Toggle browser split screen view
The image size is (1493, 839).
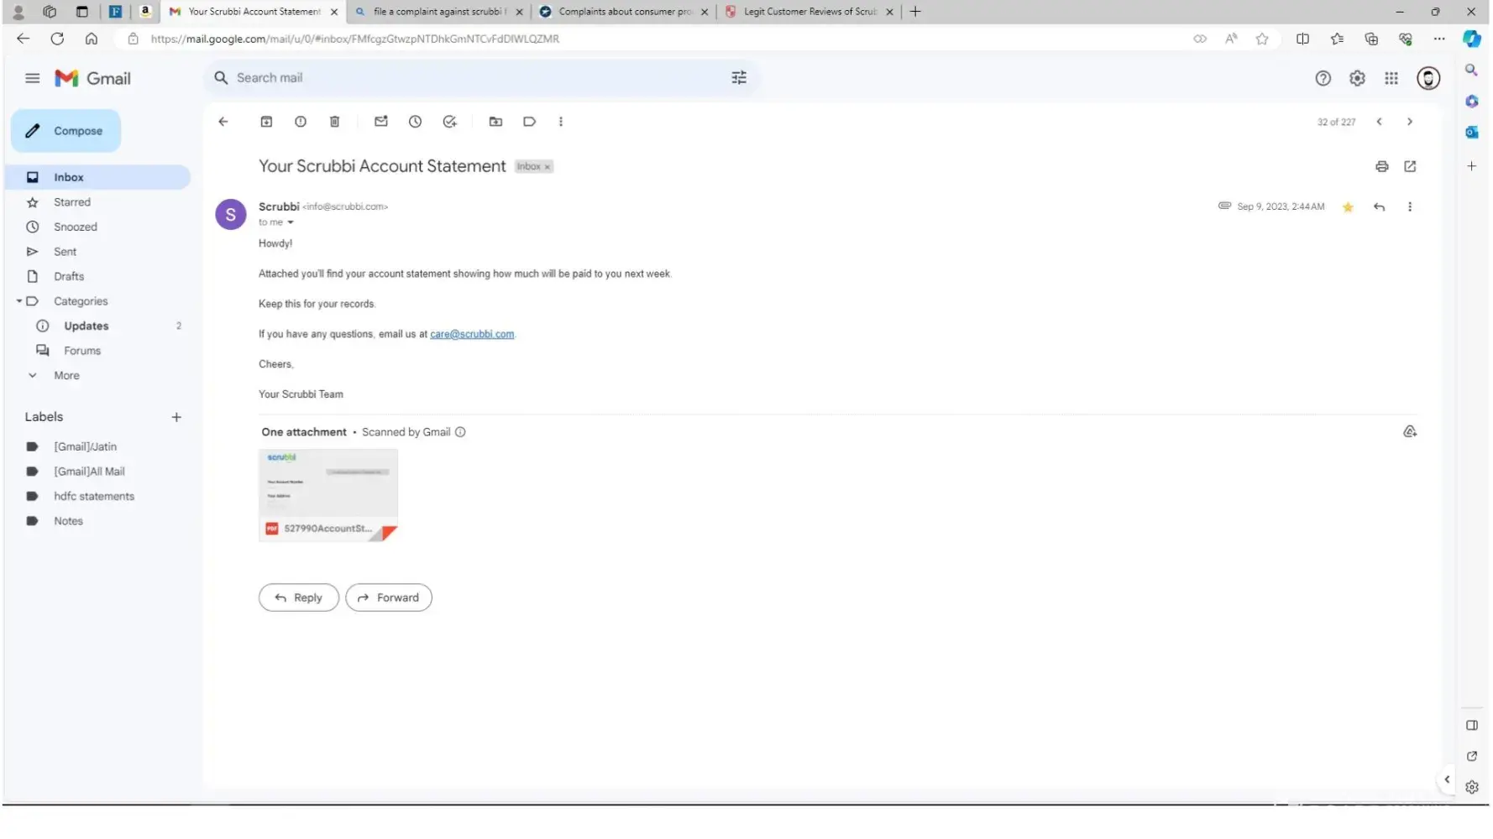(1302, 39)
